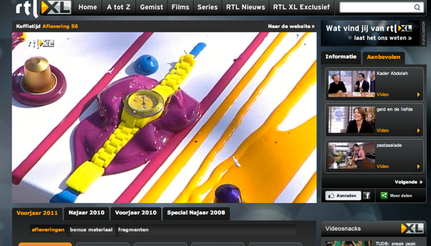Open the pastasalade thumbnail
The width and height of the screenshot is (431, 246).
(352, 156)
